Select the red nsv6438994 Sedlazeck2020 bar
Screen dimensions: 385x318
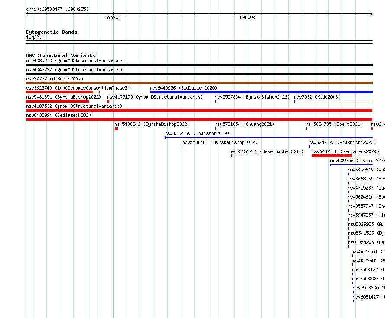click(199, 119)
